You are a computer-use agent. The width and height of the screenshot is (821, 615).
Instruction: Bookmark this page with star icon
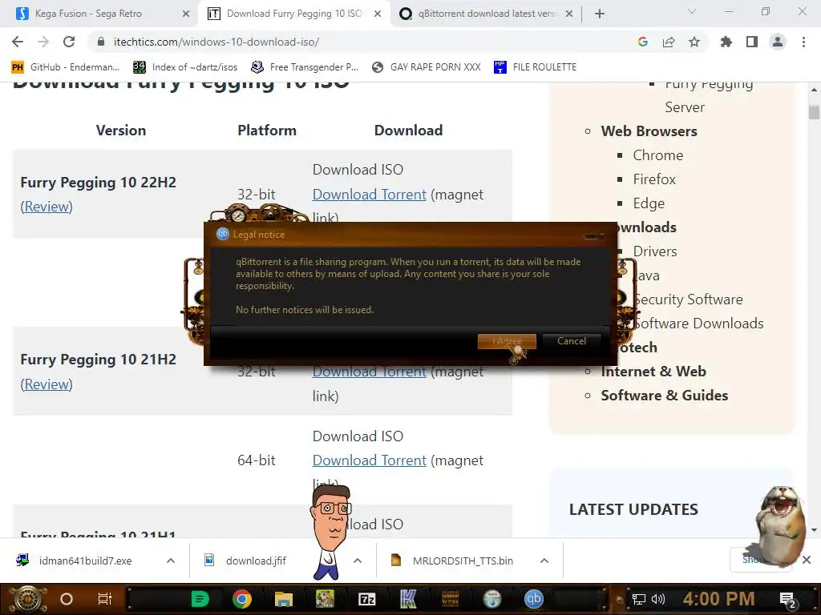694,42
